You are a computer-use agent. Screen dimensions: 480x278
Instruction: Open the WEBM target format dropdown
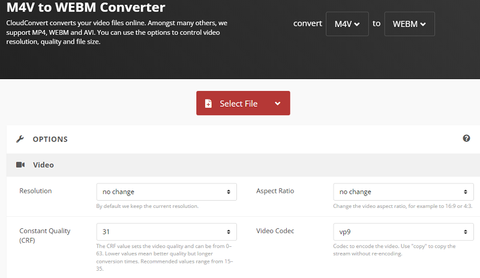(x=409, y=24)
